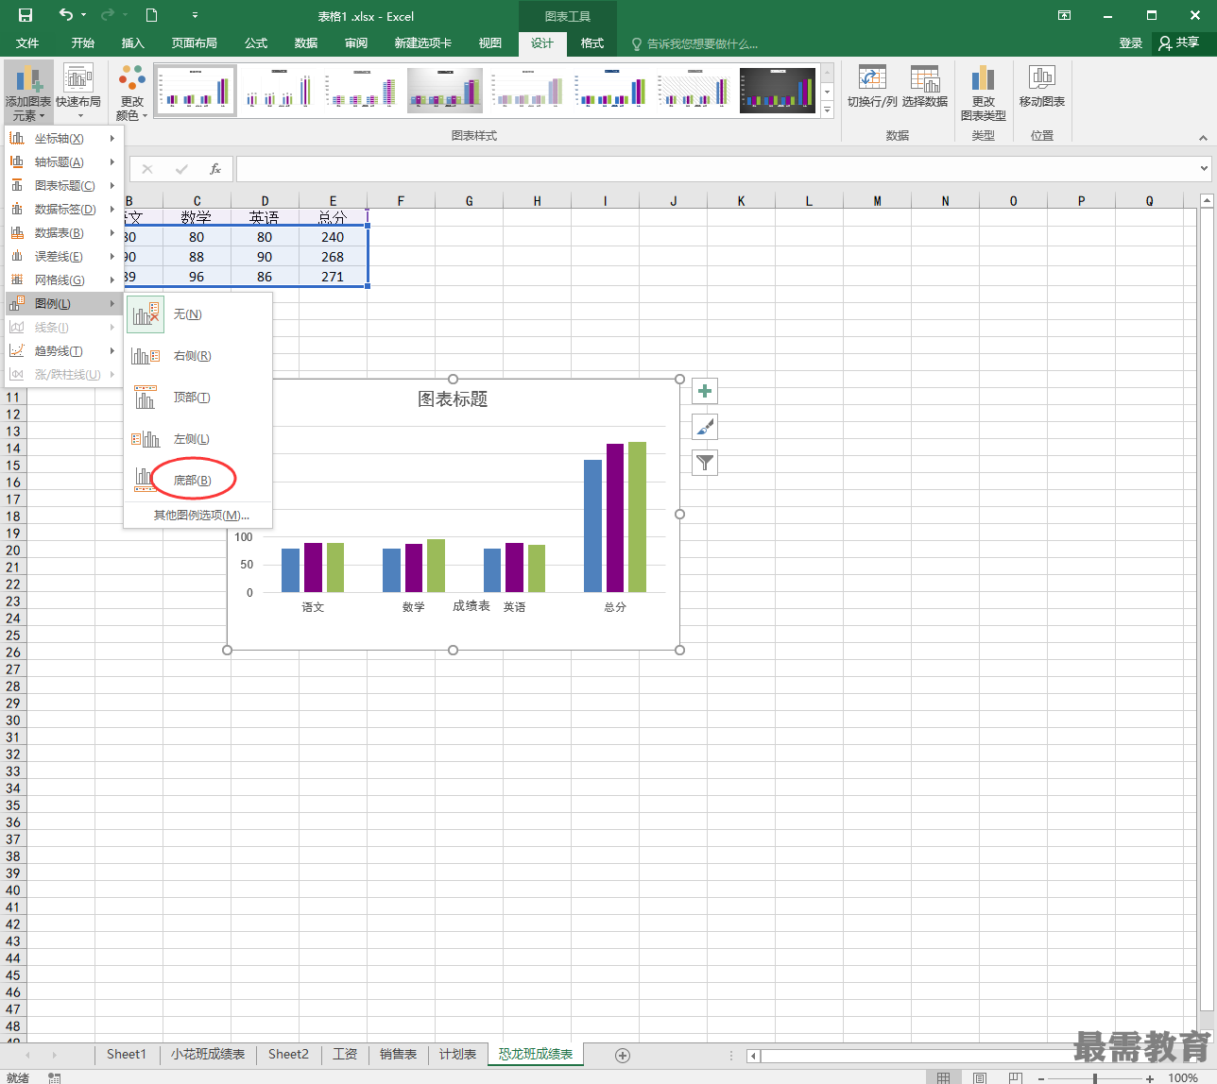Expand the 趋势线(T) submenu

64,351
